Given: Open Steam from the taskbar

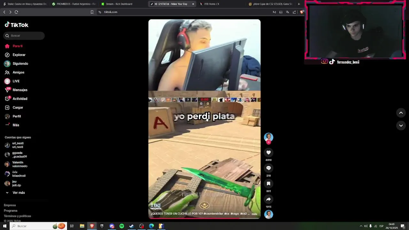Looking at the screenshot, I should (131, 226).
